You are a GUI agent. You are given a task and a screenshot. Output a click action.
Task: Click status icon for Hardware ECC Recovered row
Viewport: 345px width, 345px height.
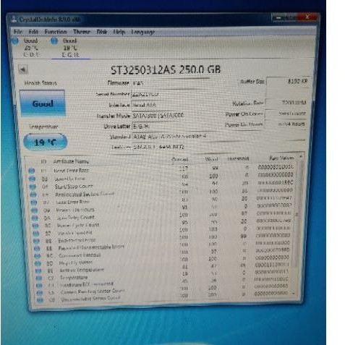tap(39, 286)
